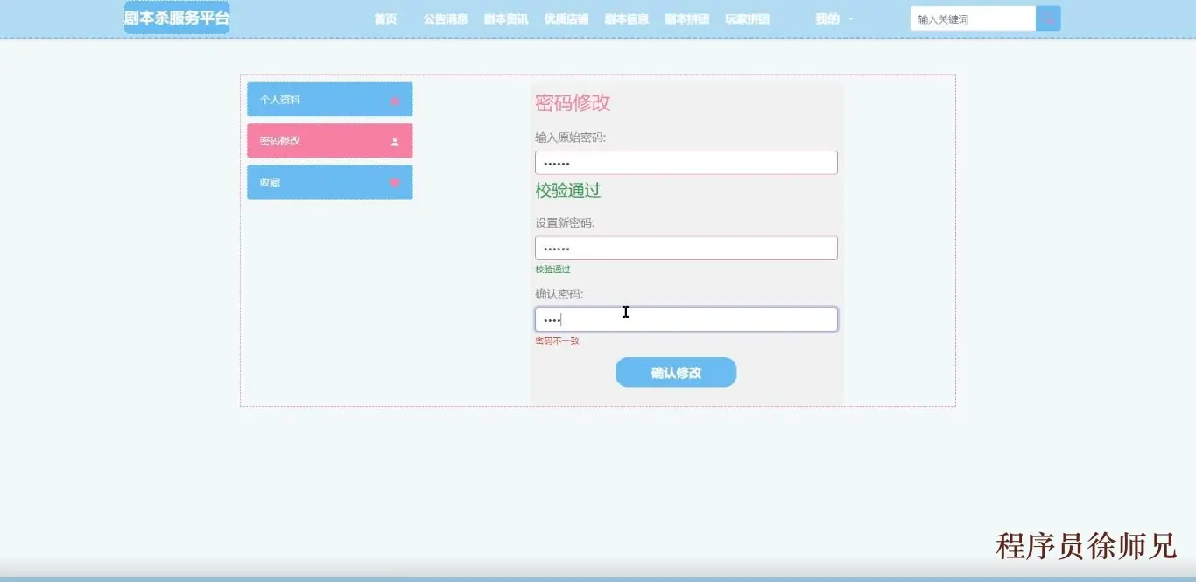Open 优质店铺 navigation item
This screenshot has height=582, width=1196.
(x=566, y=18)
